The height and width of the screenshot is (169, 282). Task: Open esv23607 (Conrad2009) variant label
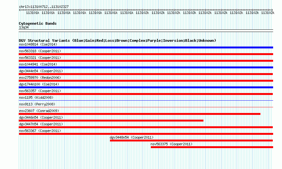[x=39, y=111]
